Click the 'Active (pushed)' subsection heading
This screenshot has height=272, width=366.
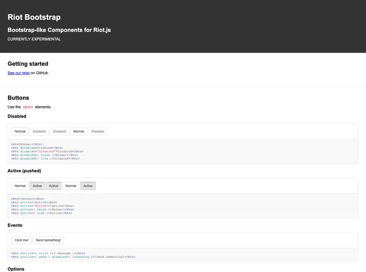coord(24,171)
